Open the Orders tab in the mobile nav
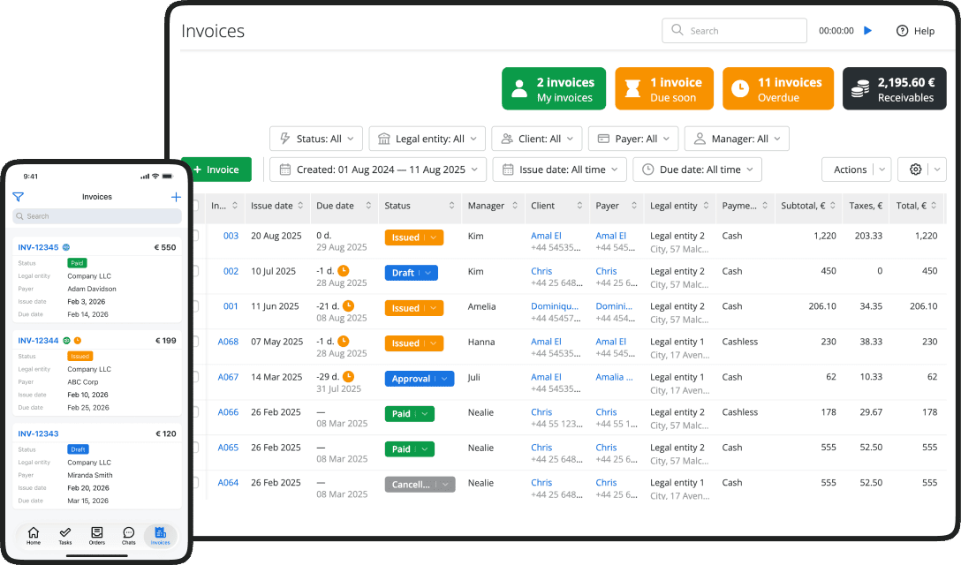The image size is (961, 565). 96,535
